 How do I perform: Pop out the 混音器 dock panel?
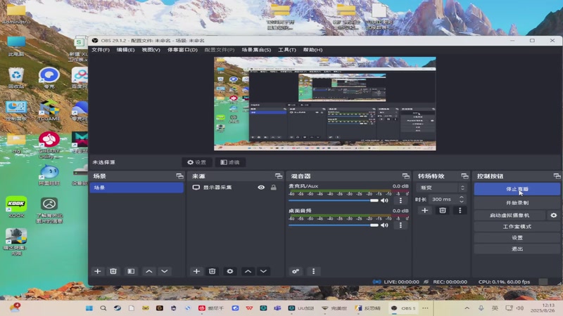(406, 176)
